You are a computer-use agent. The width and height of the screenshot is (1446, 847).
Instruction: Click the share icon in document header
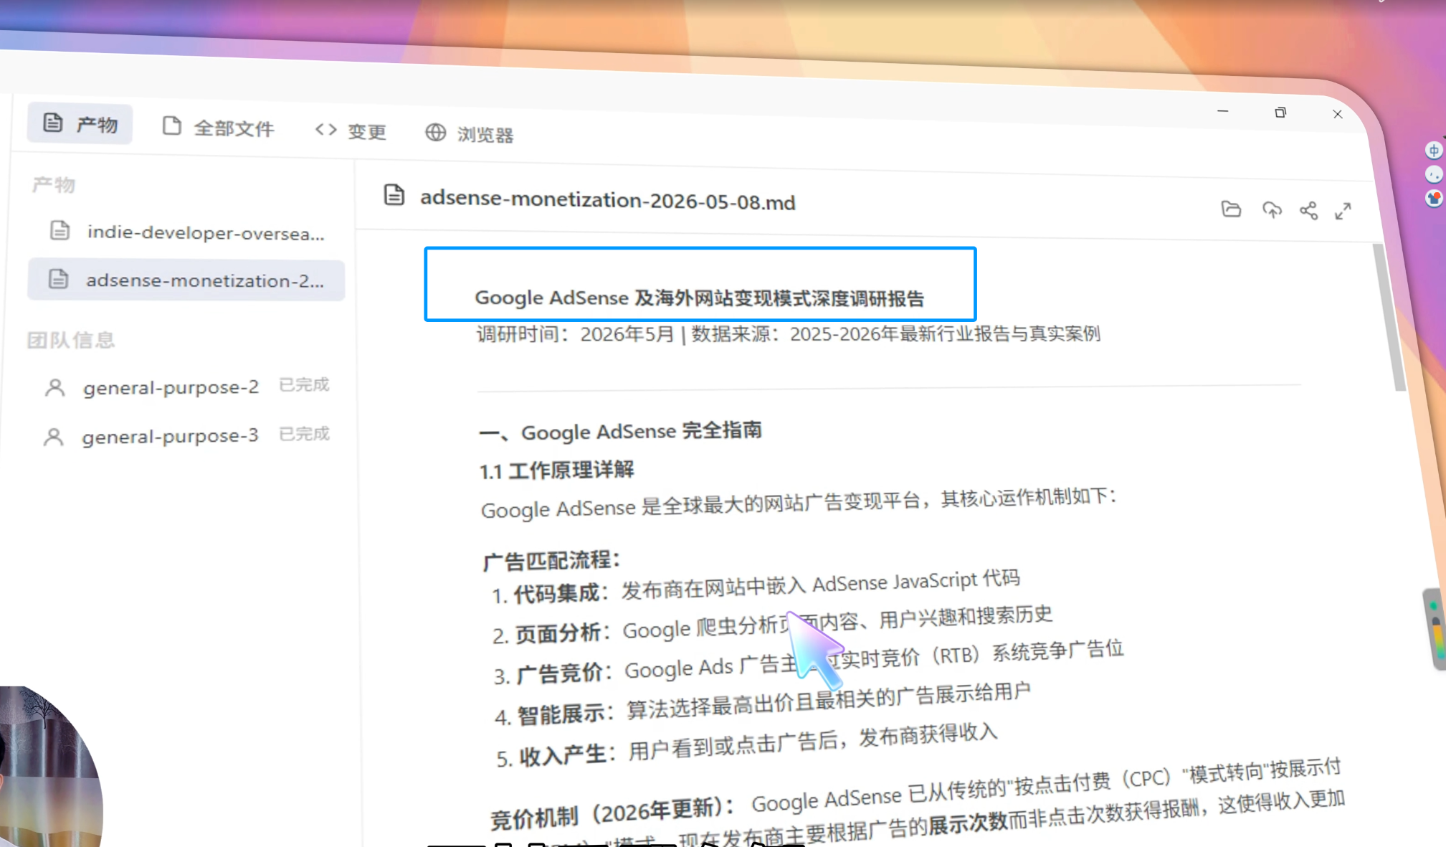[x=1308, y=210]
